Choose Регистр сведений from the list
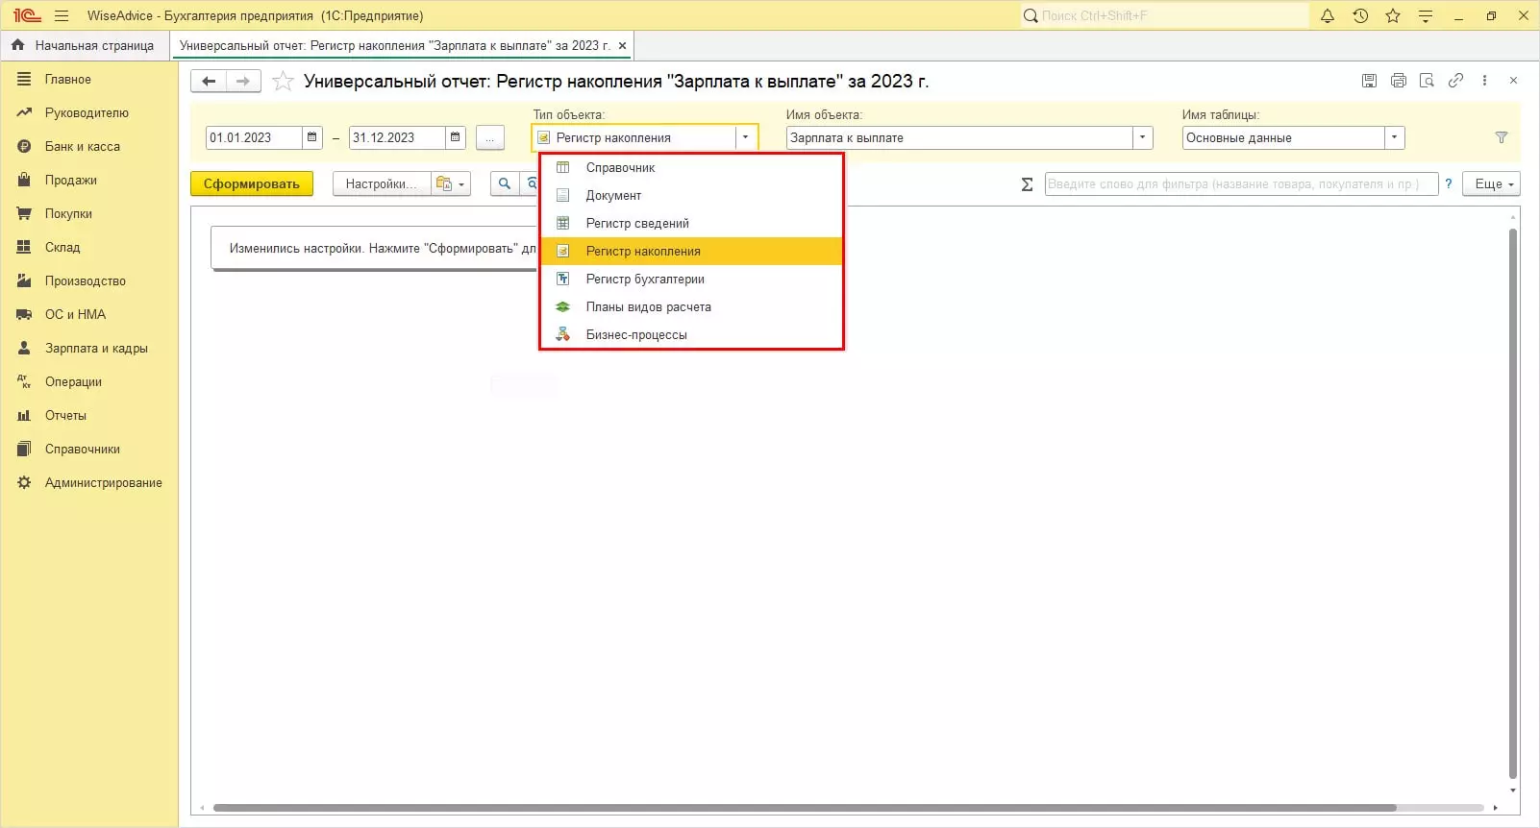Viewport: 1540px width, 828px height. pyautogui.click(x=691, y=223)
